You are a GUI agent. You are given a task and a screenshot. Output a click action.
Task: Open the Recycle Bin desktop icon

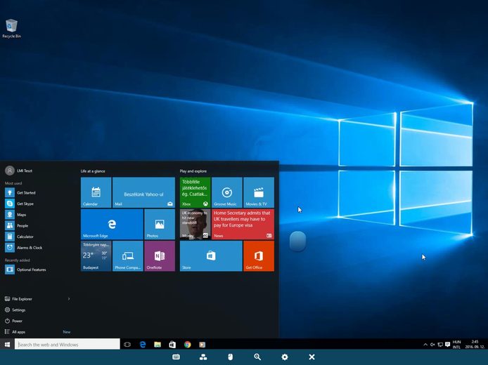coord(11,29)
